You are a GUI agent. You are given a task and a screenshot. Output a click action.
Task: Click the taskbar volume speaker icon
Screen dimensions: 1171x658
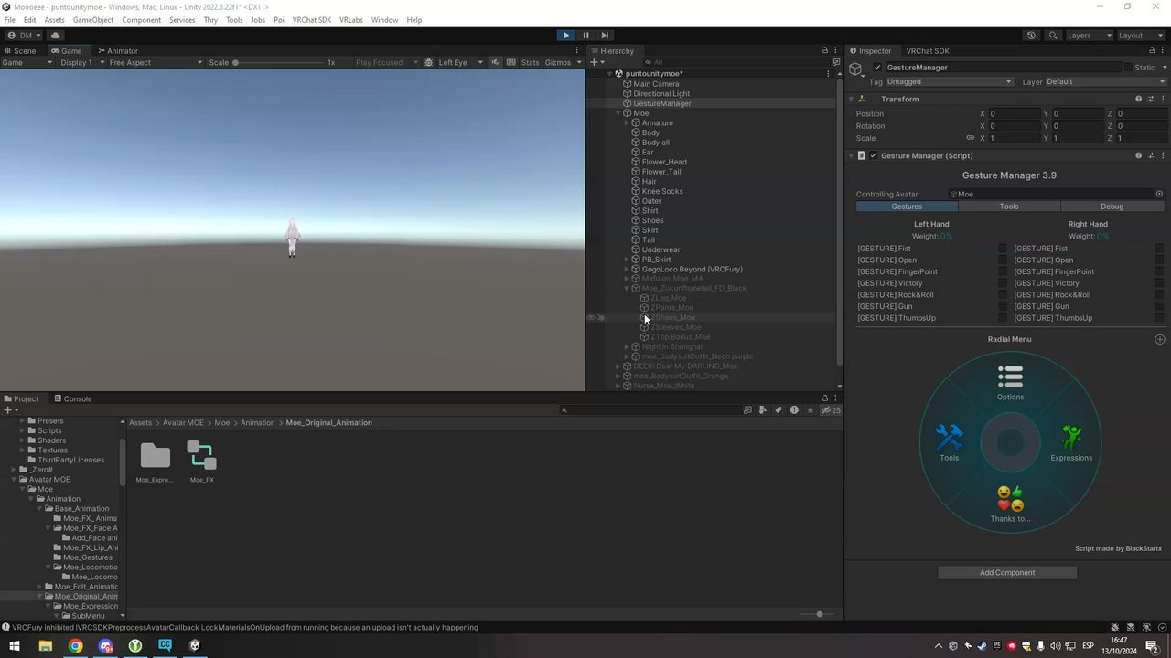[1054, 646]
